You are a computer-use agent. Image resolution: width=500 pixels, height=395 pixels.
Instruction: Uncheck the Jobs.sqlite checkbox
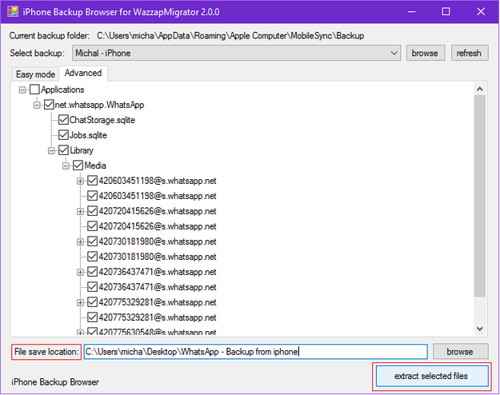point(63,135)
